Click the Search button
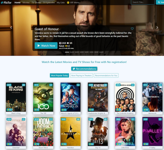 (160, 2)
